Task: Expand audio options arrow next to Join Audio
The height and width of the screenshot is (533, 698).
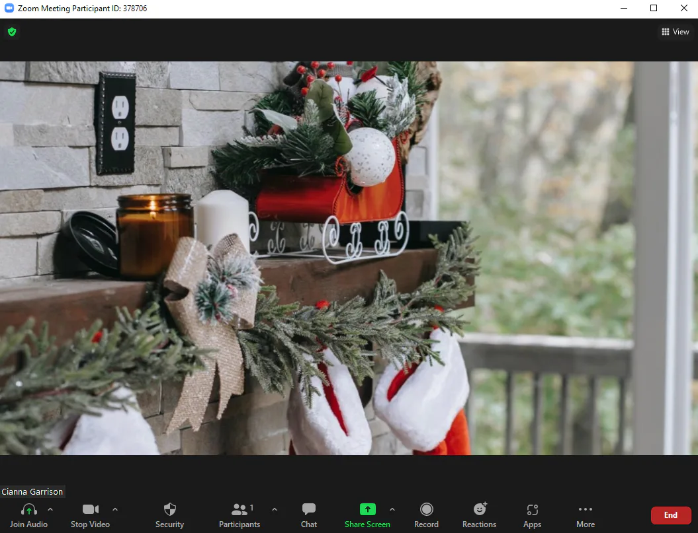Action: point(50,509)
